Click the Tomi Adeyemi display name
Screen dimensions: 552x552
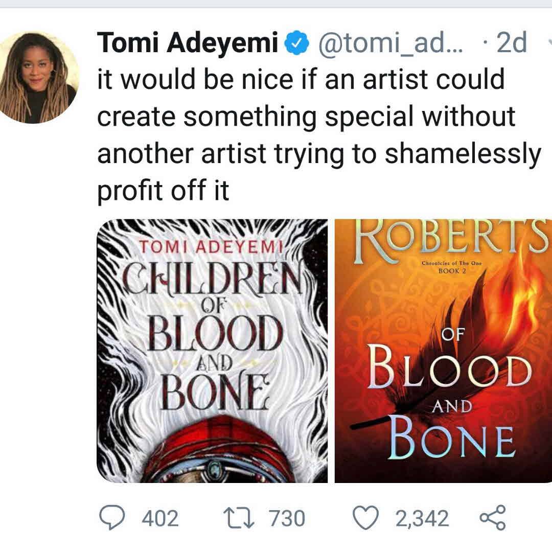[187, 43]
